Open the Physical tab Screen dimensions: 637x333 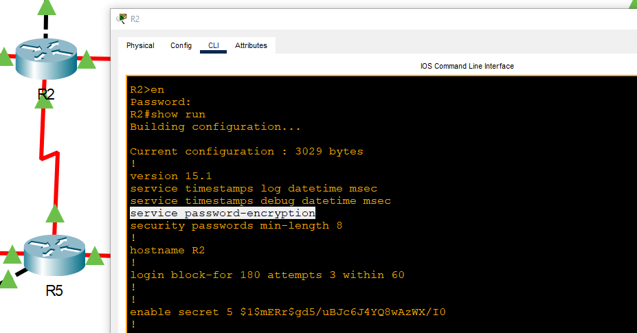tap(140, 46)
